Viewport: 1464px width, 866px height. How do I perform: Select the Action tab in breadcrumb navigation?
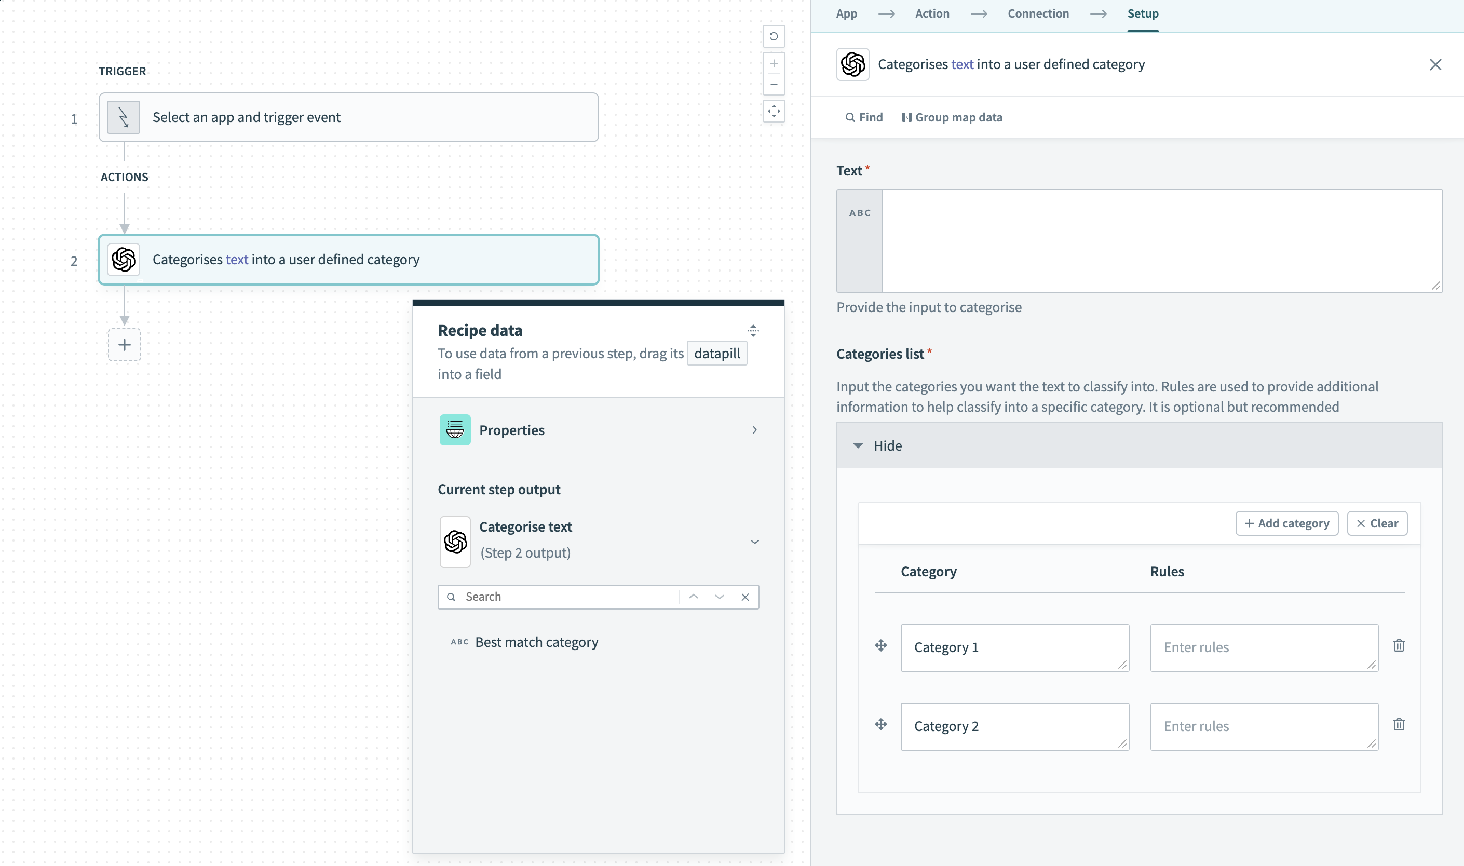pos(931,13)
